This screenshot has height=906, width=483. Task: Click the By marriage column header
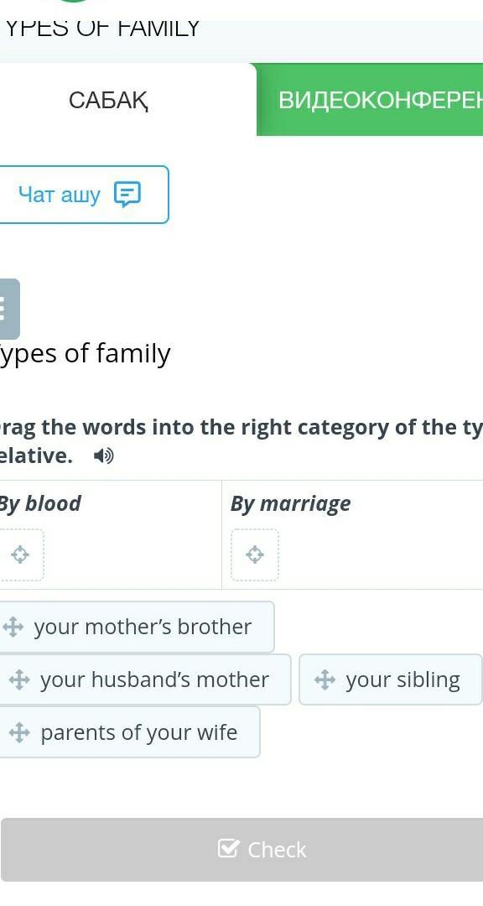[291, 504]
